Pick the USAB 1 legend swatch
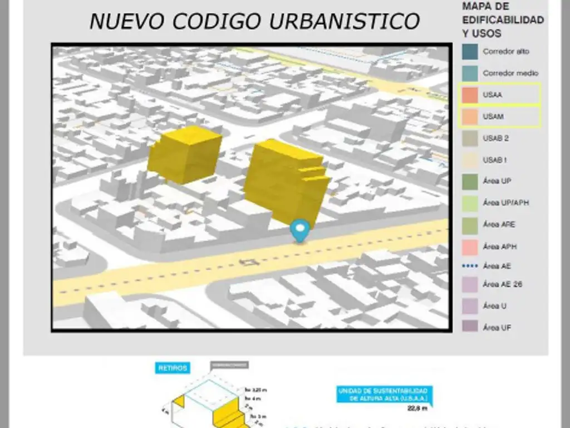The height and width of the screenshot is (428, 570). 470,160
